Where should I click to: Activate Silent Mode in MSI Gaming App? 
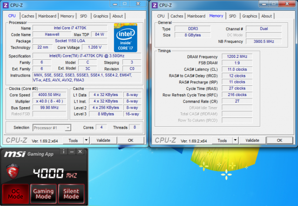tap(71, 193)
